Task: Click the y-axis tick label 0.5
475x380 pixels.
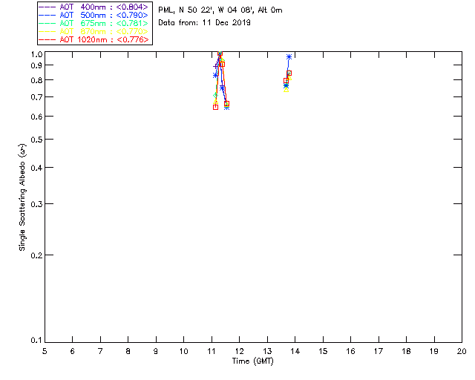Action: pos(36,140)
